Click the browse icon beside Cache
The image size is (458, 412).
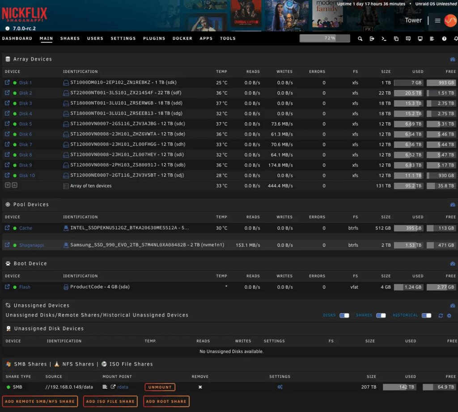pos(7,228)
